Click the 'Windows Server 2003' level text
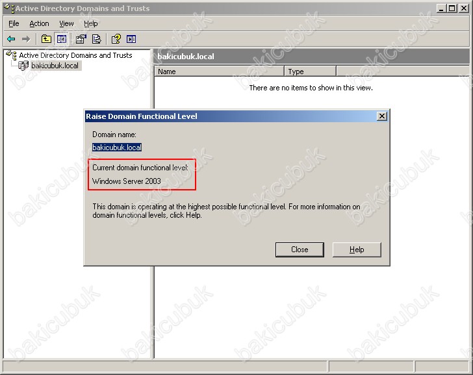The height and width of the screenshot is (375, 473). tap(127, 181)
